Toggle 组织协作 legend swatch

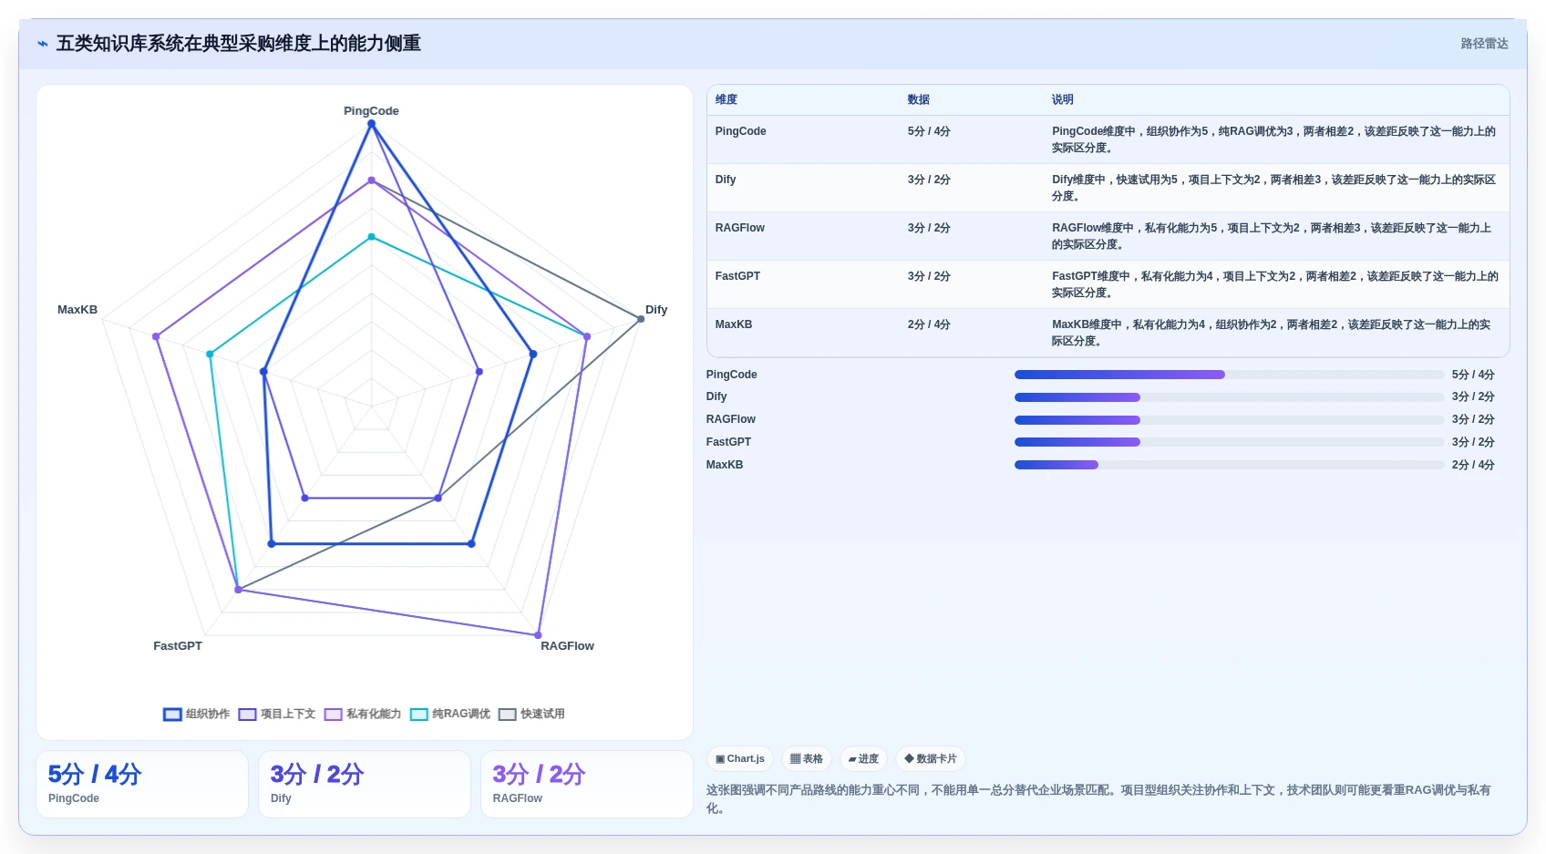click(x=172, y=715)
